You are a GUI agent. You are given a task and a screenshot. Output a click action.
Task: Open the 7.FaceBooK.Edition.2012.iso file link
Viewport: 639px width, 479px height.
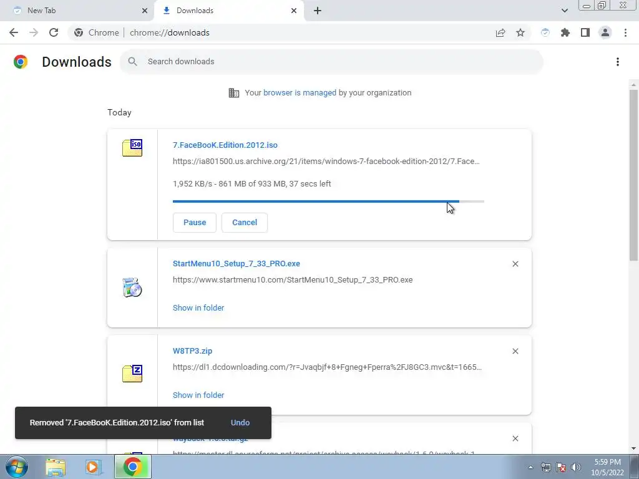[225, 145]
